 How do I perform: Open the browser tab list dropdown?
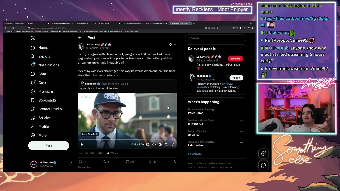click(251, 24)
